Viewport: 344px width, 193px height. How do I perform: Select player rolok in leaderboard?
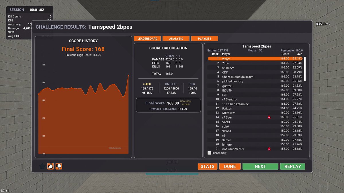click(255, 126)
